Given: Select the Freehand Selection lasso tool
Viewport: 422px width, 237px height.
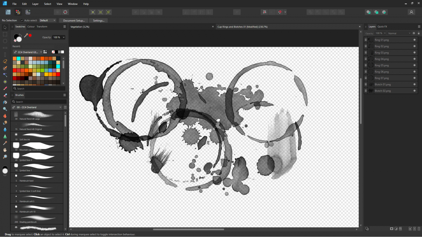Looking at the screenshot, I should pyautogui.click(x=5, y=61).
